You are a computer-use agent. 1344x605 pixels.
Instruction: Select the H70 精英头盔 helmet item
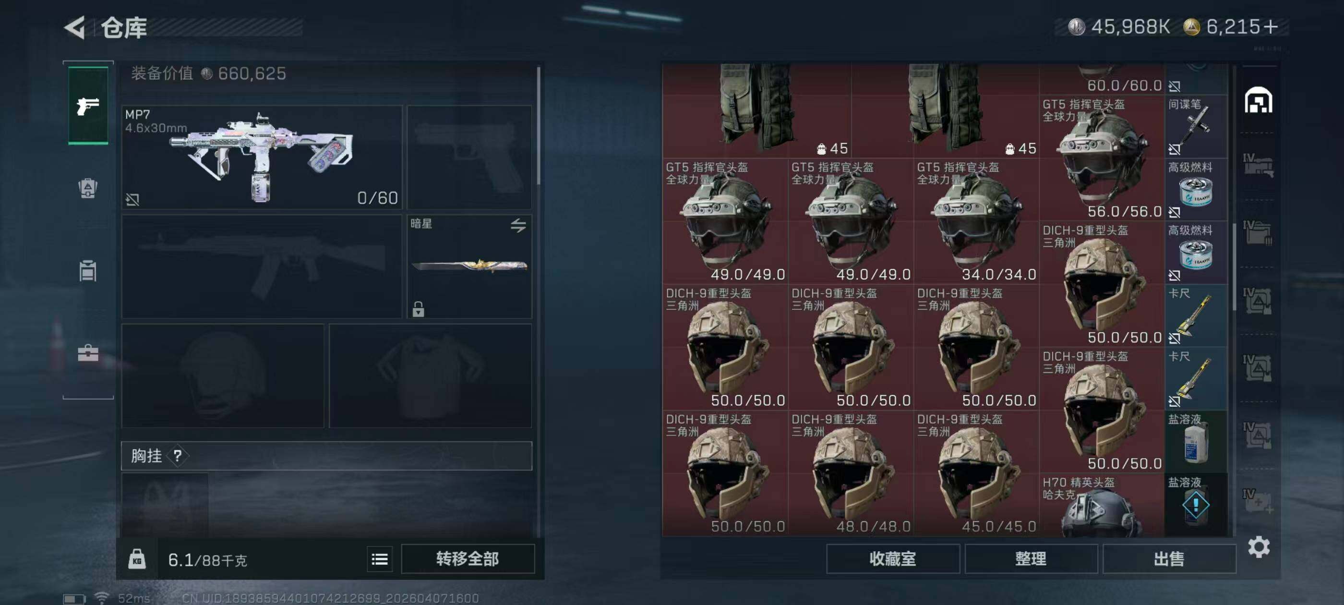(x=1102, y=505)
